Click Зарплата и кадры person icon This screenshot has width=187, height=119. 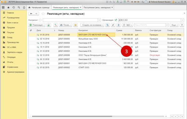(4, 52)
